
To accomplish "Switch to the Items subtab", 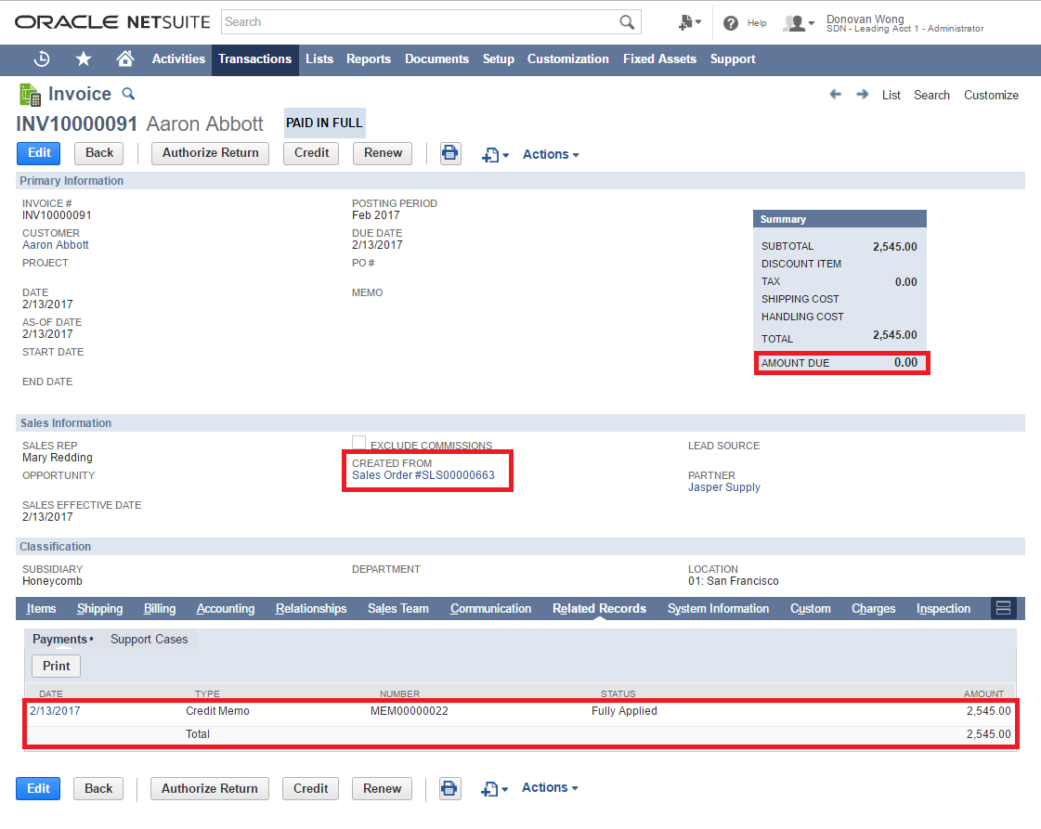I will click(41, 609).
